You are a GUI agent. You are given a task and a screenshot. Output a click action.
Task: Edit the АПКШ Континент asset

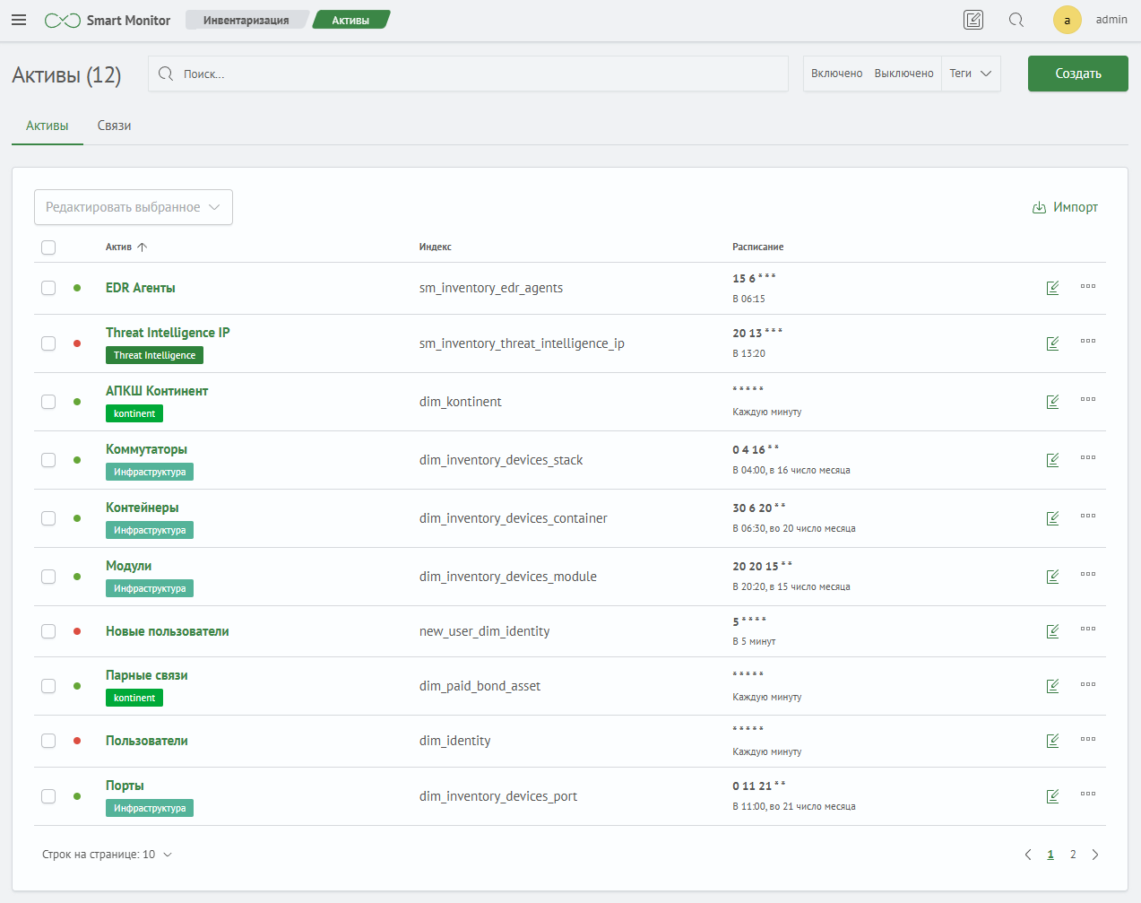[1053, 402]
